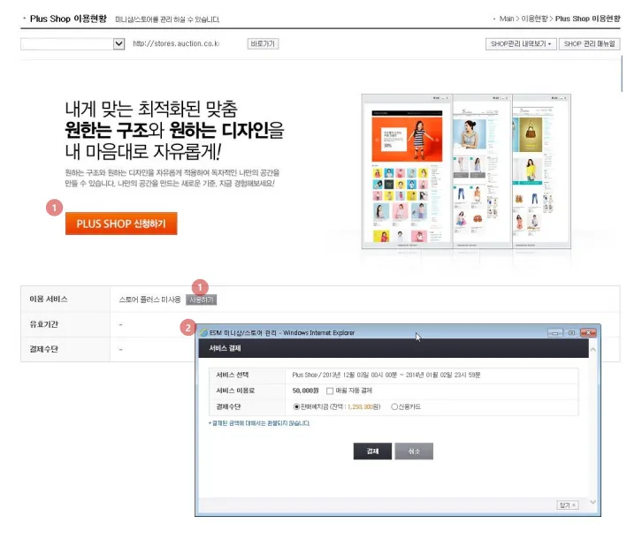
Task: Select the 신용카드 payment radio button
Action: (394, 406)
